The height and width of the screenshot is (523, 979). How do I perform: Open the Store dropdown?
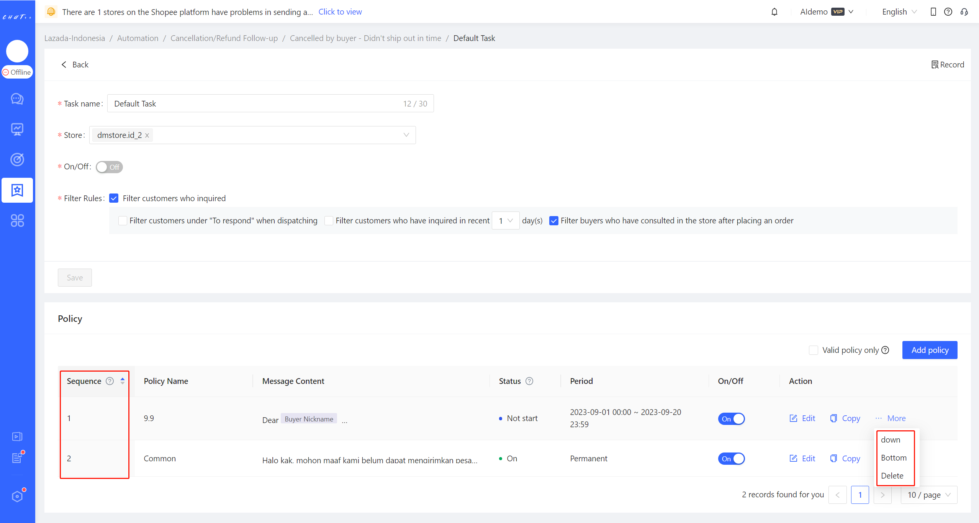[x=252, y=135]
